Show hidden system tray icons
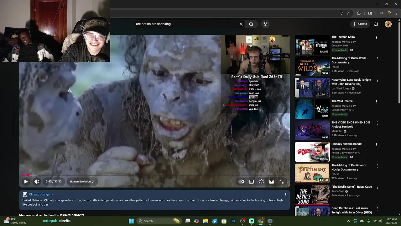The image size is (401, 226). pyautogui.click(x=348, y=221)
